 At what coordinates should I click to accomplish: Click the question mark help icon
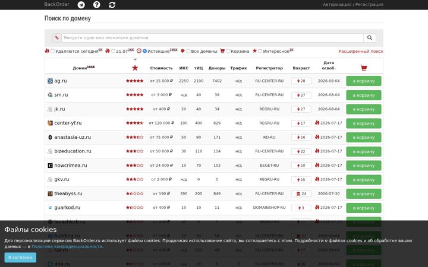pyautogui.click(x=97, y=5)
